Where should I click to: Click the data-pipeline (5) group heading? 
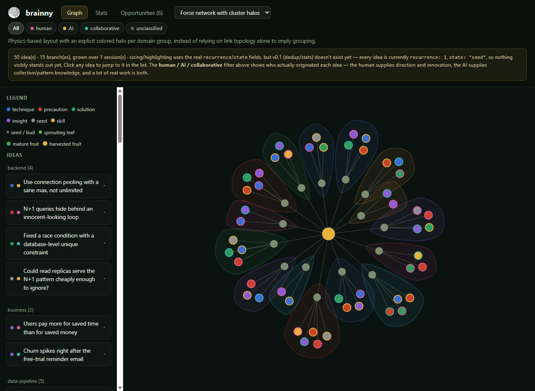(x=26, y=381)
